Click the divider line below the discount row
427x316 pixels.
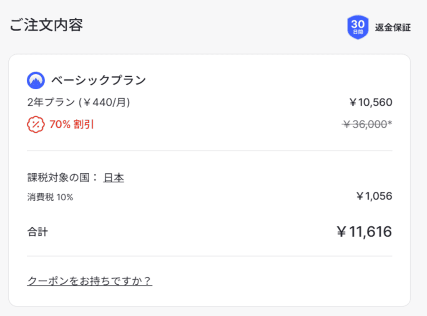click(x=209, y=150)
